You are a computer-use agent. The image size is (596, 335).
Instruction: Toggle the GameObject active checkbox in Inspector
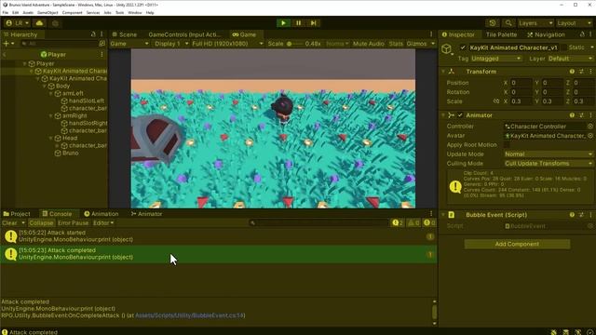(463, 47)
